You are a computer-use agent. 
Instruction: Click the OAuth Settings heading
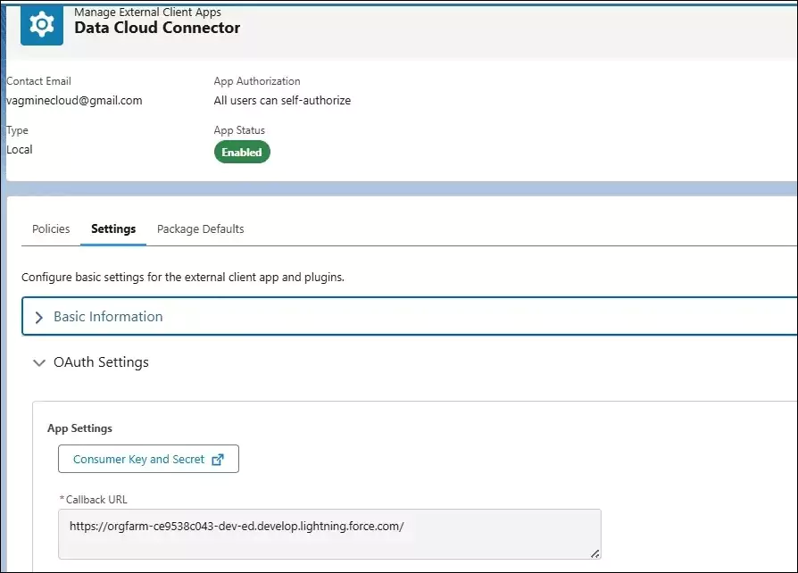click(101, 362)
